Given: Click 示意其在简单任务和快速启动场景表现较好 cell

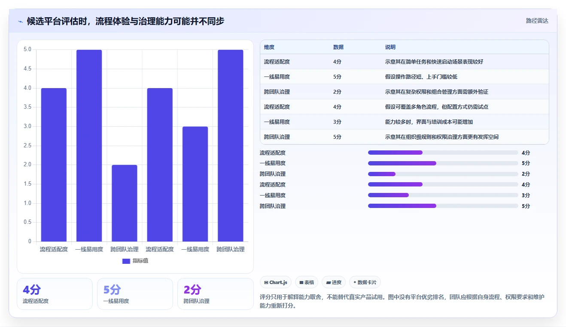Looking at the screenshot, I should tap(434, 62).
